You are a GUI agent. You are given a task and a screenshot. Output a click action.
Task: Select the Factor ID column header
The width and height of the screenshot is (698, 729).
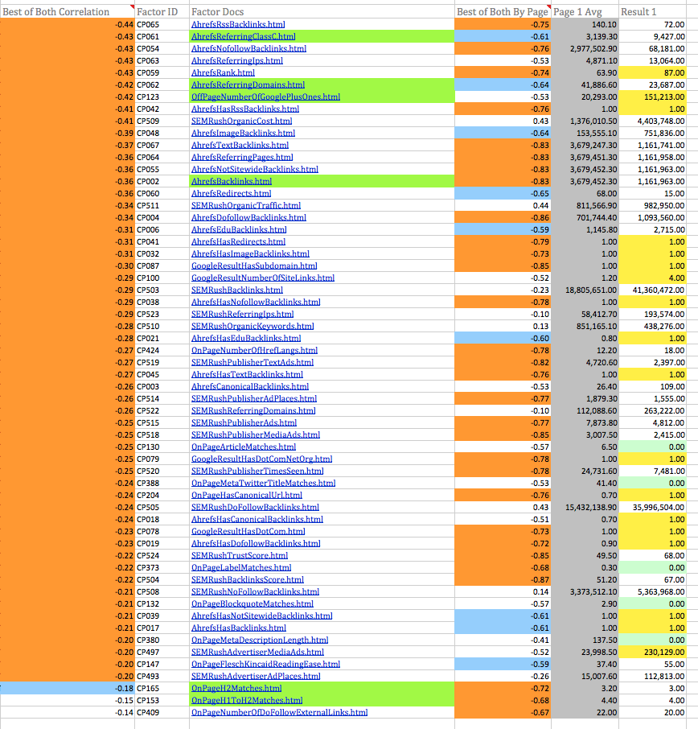click(x=162, y=12)
